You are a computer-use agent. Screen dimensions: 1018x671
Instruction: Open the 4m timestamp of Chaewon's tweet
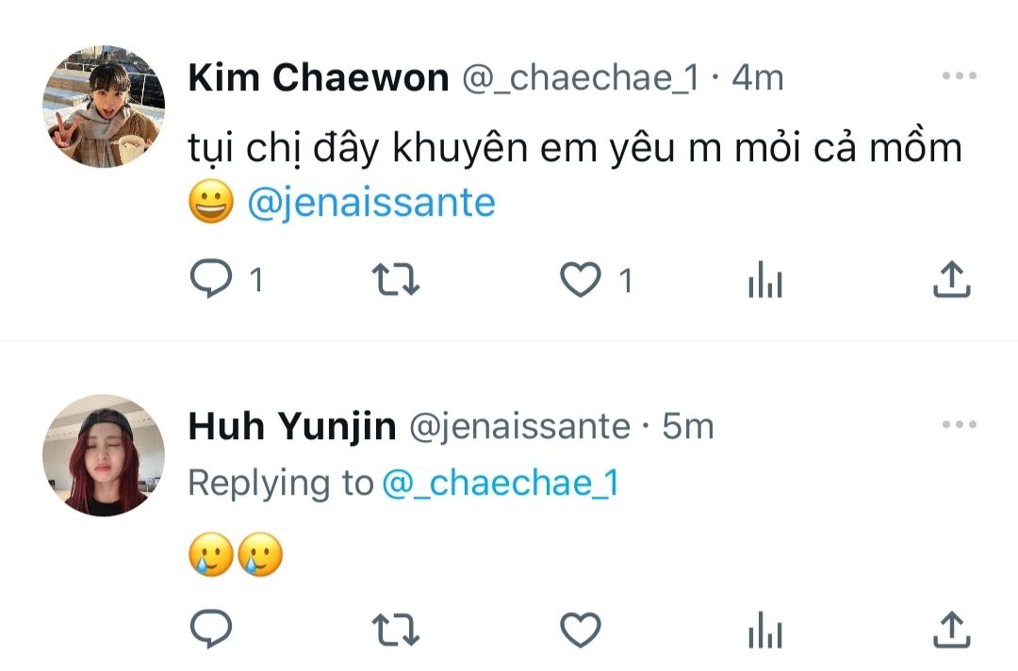[758, 78]
